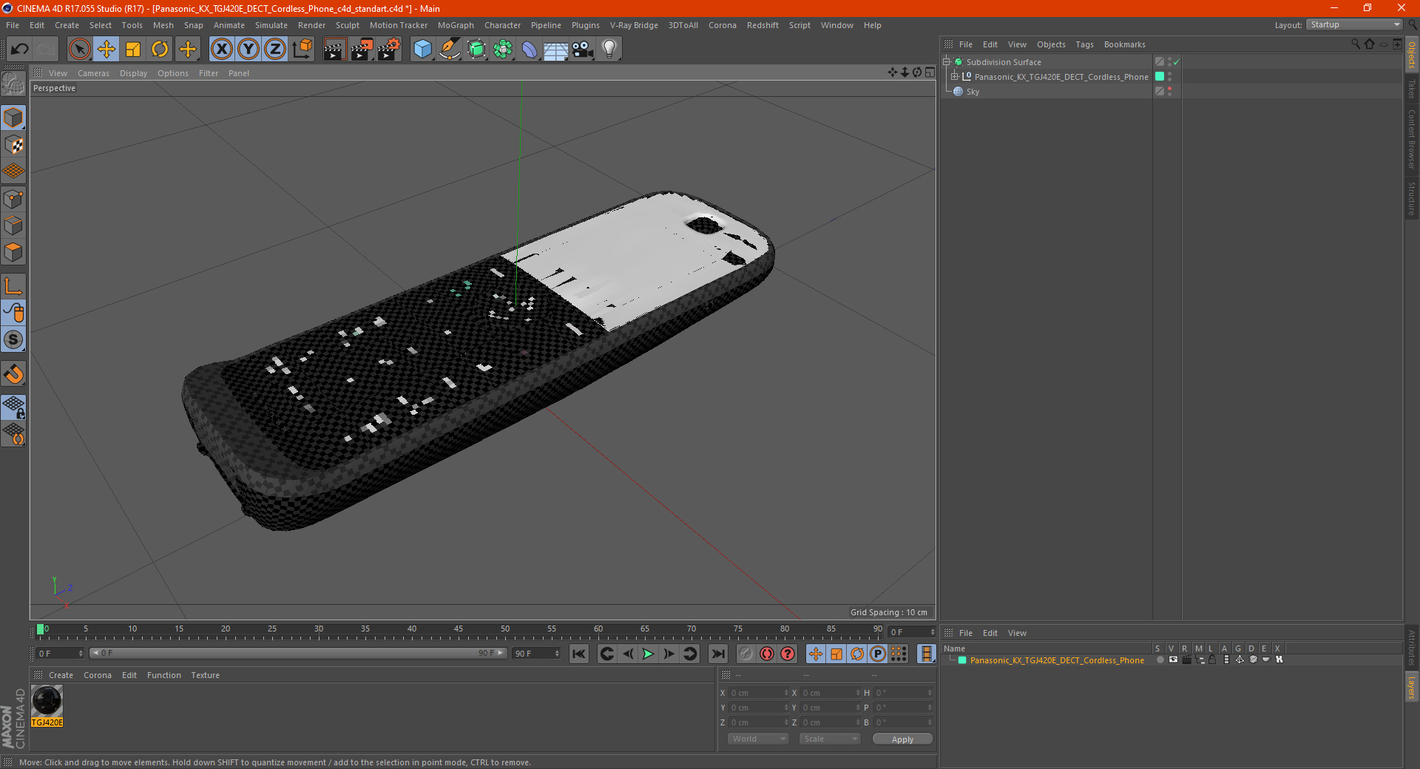Viewport: 1420px width, 769px height.
Task: Switch to Polygons mode
Action: coord(13,252)
